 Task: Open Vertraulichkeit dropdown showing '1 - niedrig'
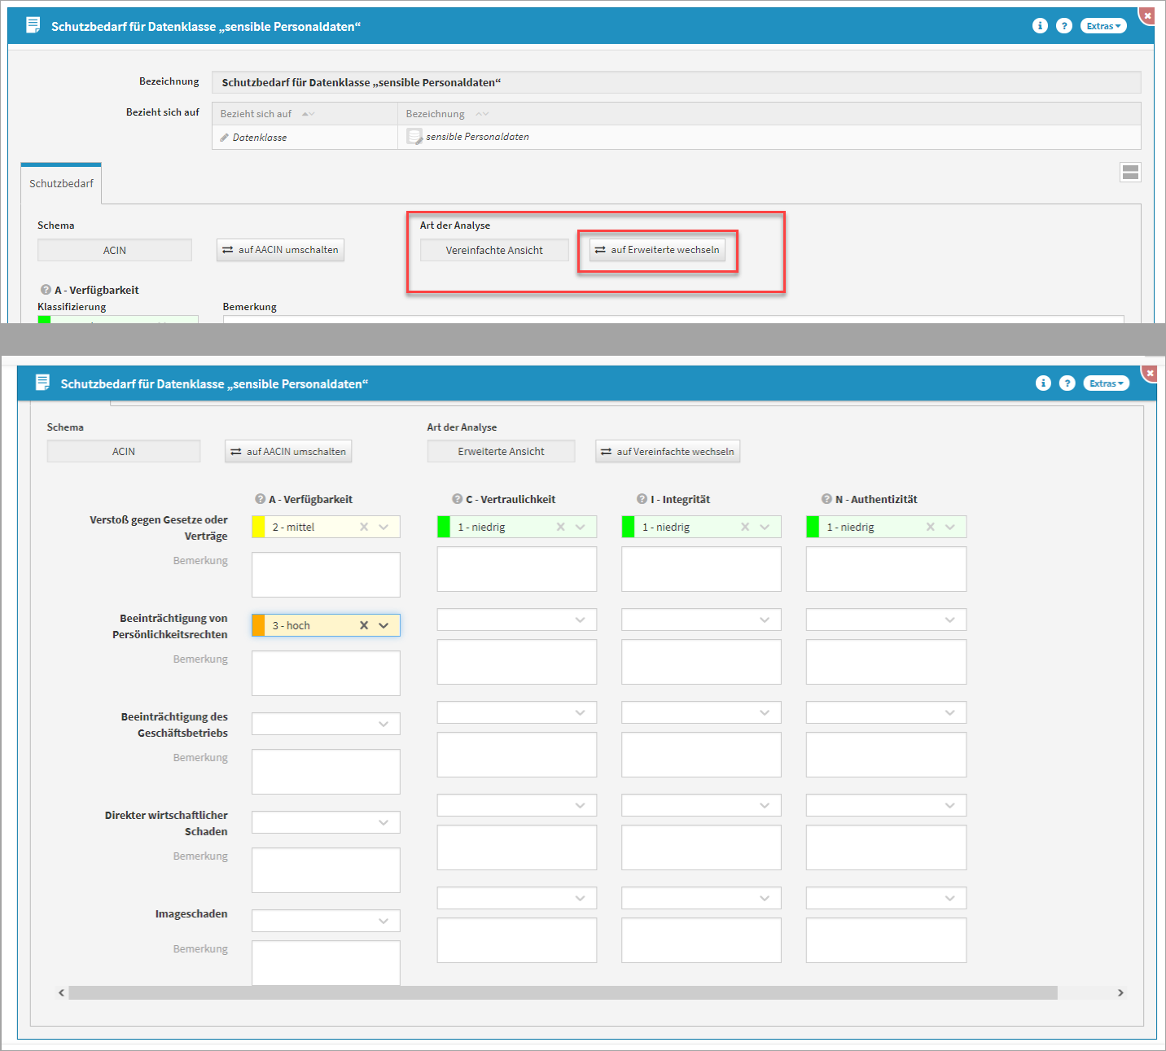point(580,527)
